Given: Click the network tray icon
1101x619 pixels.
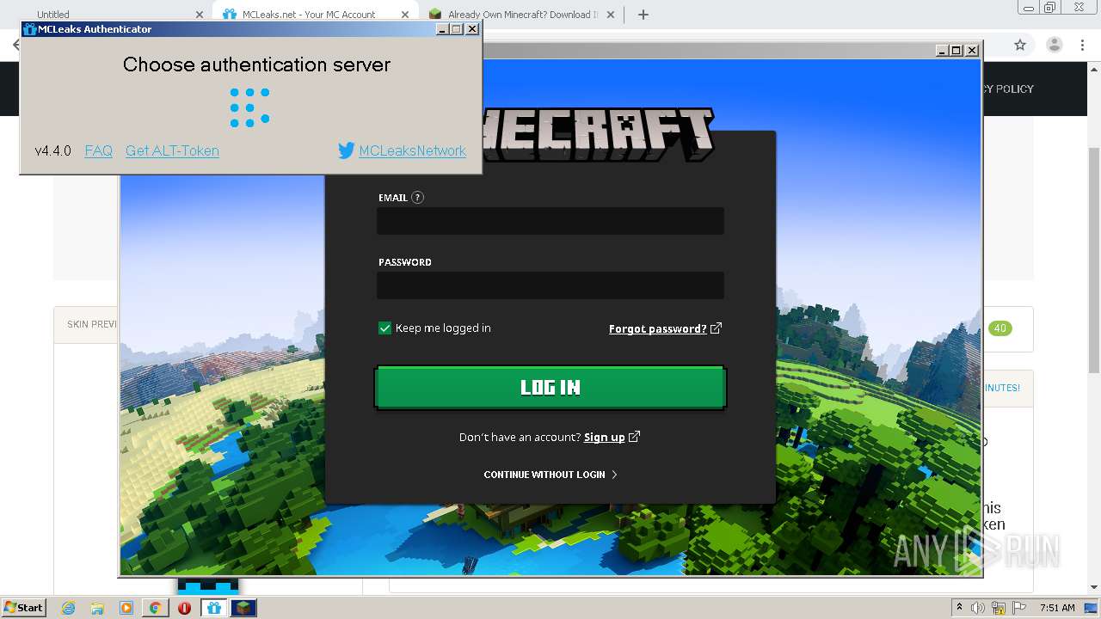Looking at the screenshot, I should (x=1000, y=608).
